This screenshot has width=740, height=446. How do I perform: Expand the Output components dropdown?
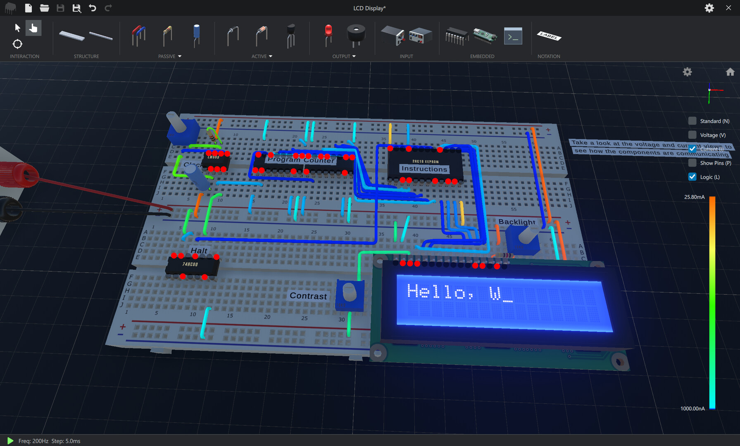tap(355, 56)
